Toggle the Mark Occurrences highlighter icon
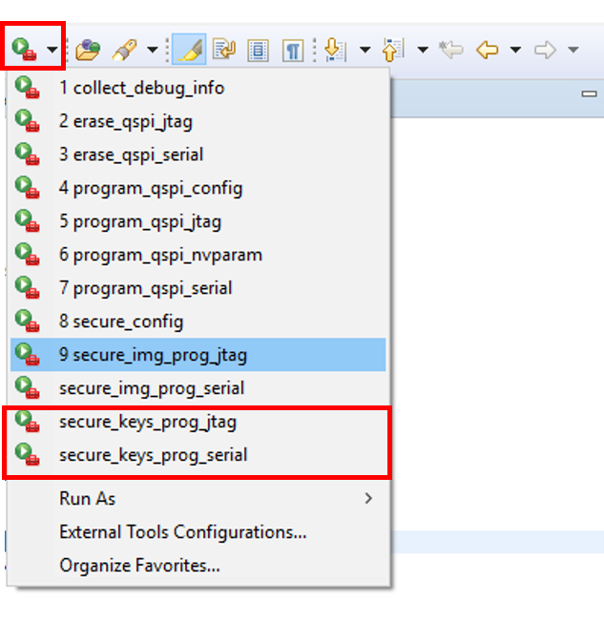The height and width of the screenshot is (622, 604). (189, 50)
